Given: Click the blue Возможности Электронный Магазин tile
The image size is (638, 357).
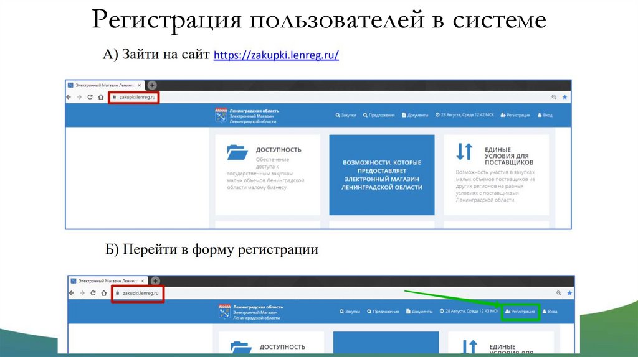Looking at the screenshot, I should tap(382, 175).
